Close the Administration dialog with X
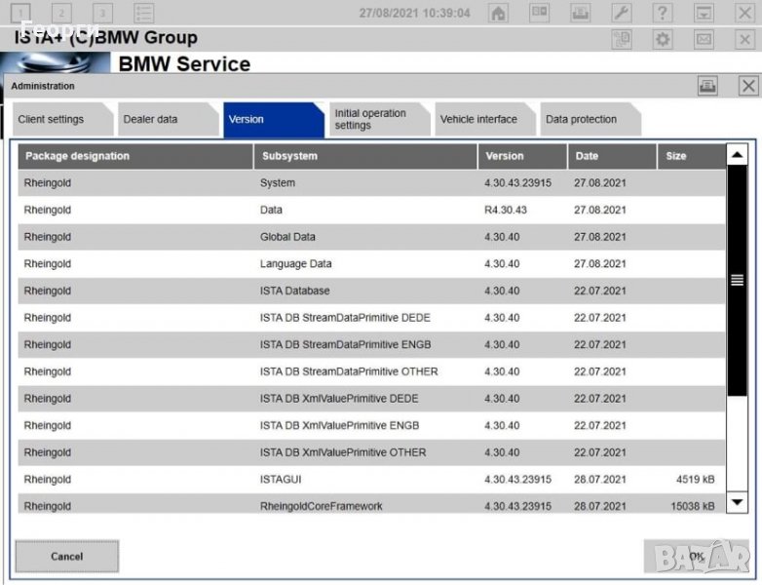762x585 pixels. pyautogui.click(x=747, y=87)
